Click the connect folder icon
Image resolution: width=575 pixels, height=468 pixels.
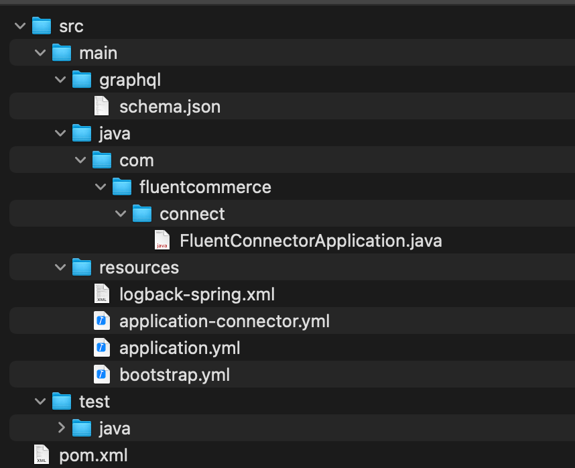pos(142,213)
